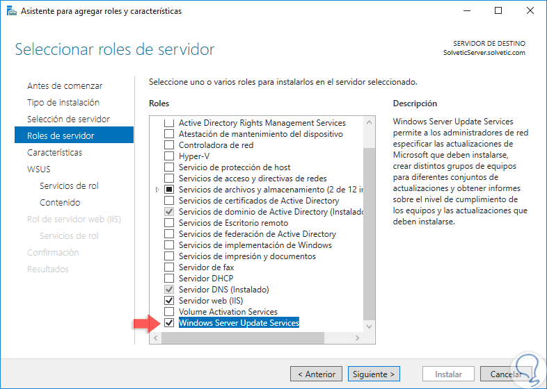Check Servicios de federación de Active Directory
The image size is (547, 389).
pyautogui.click(x=169, y=234)
